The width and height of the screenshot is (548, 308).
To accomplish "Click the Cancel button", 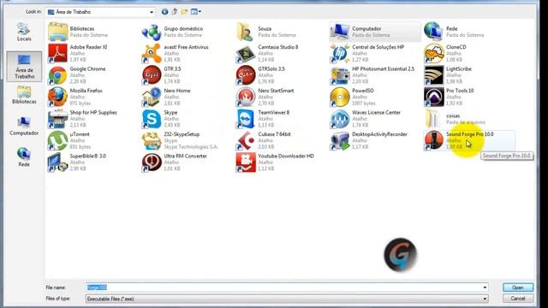I will (x=518, y=299).
